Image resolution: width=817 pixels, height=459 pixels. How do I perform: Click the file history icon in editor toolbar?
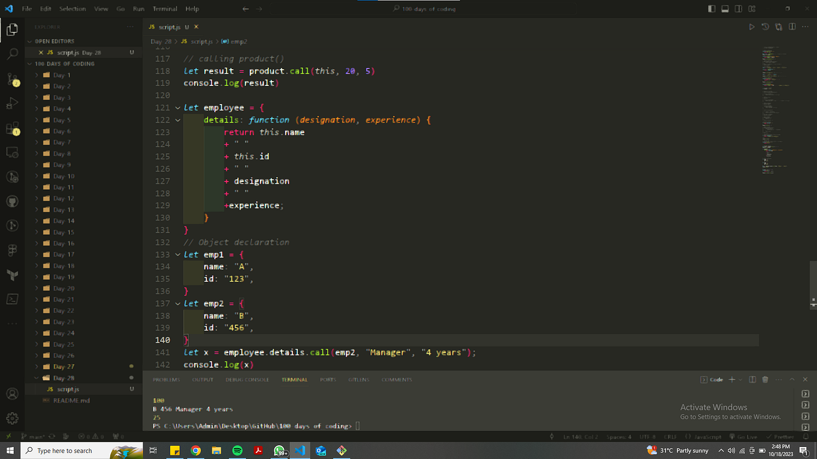(765, 27)
